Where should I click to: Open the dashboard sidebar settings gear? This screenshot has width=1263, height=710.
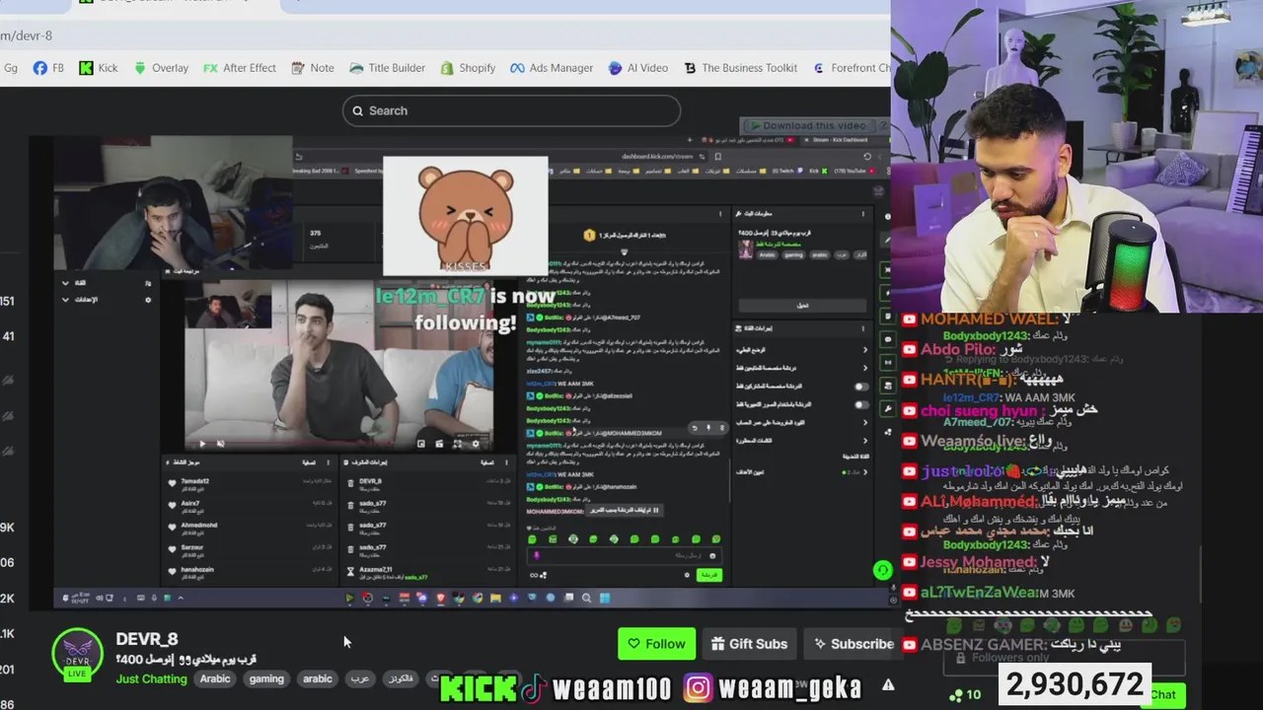point(148,300)
